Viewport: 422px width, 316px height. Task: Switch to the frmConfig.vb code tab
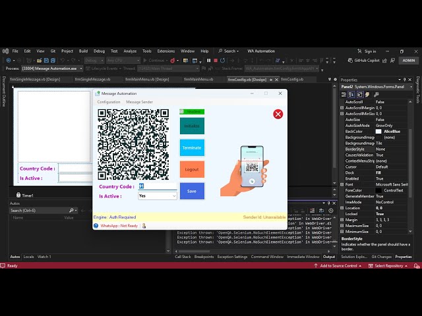[x=292, y=80]
